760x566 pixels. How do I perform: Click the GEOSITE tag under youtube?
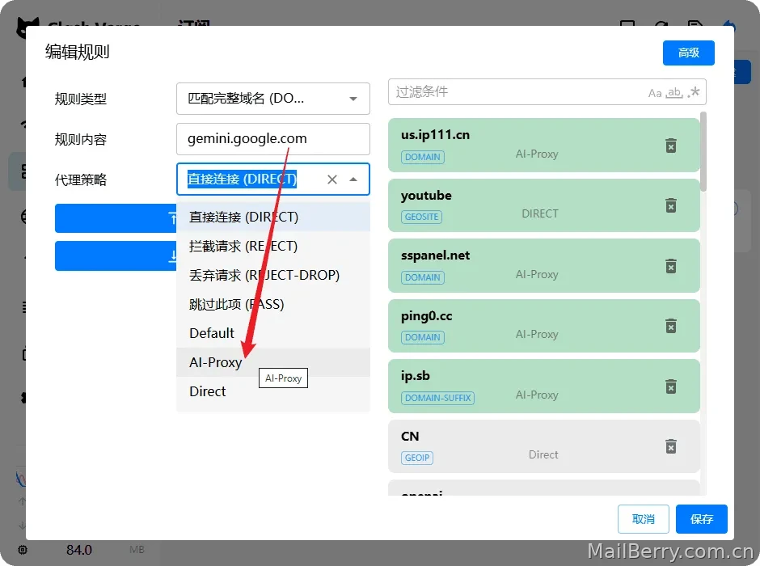(x=422, y=217)
